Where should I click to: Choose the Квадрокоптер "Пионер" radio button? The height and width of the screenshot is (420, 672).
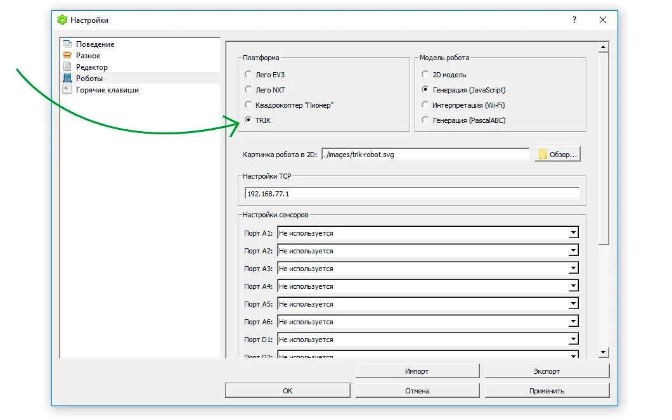click(x=248, y=105)
